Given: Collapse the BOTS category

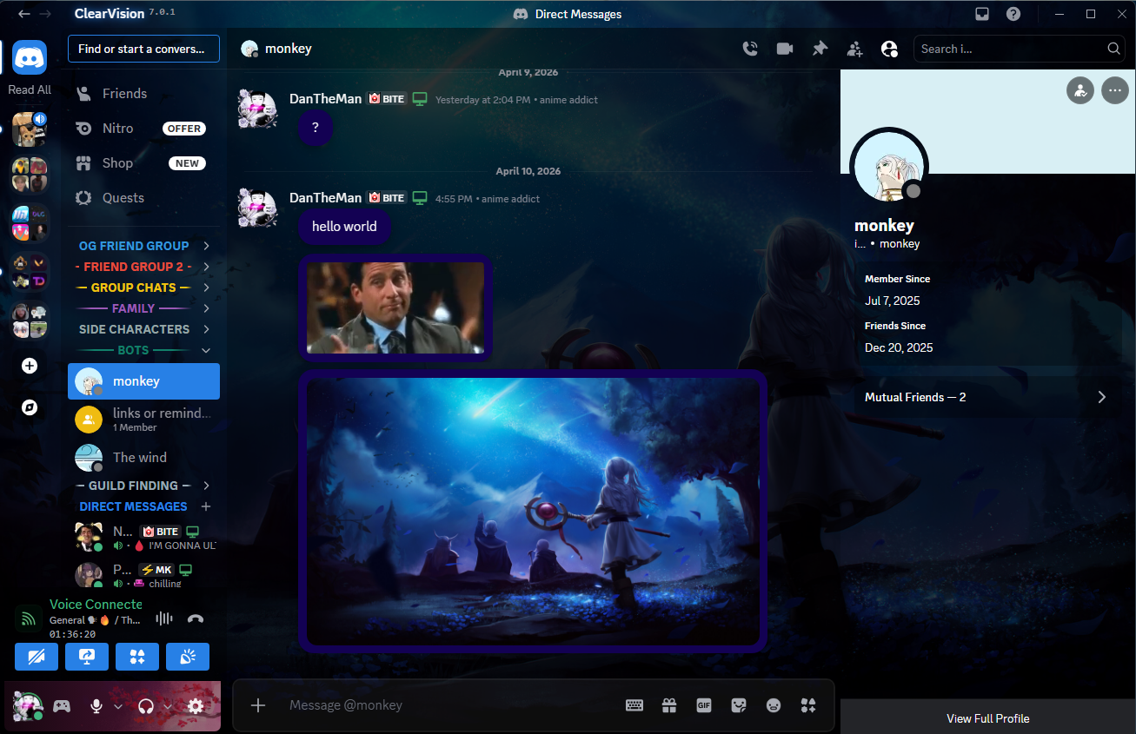Looking at the screenshot, I should click(206, 350).
